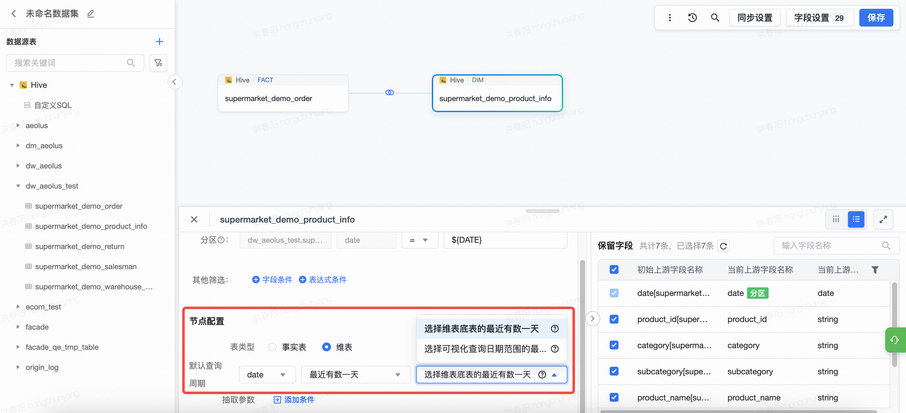Open the version history clock icon
The width and height of the screenshot is (906, 413).
[692, 18]
